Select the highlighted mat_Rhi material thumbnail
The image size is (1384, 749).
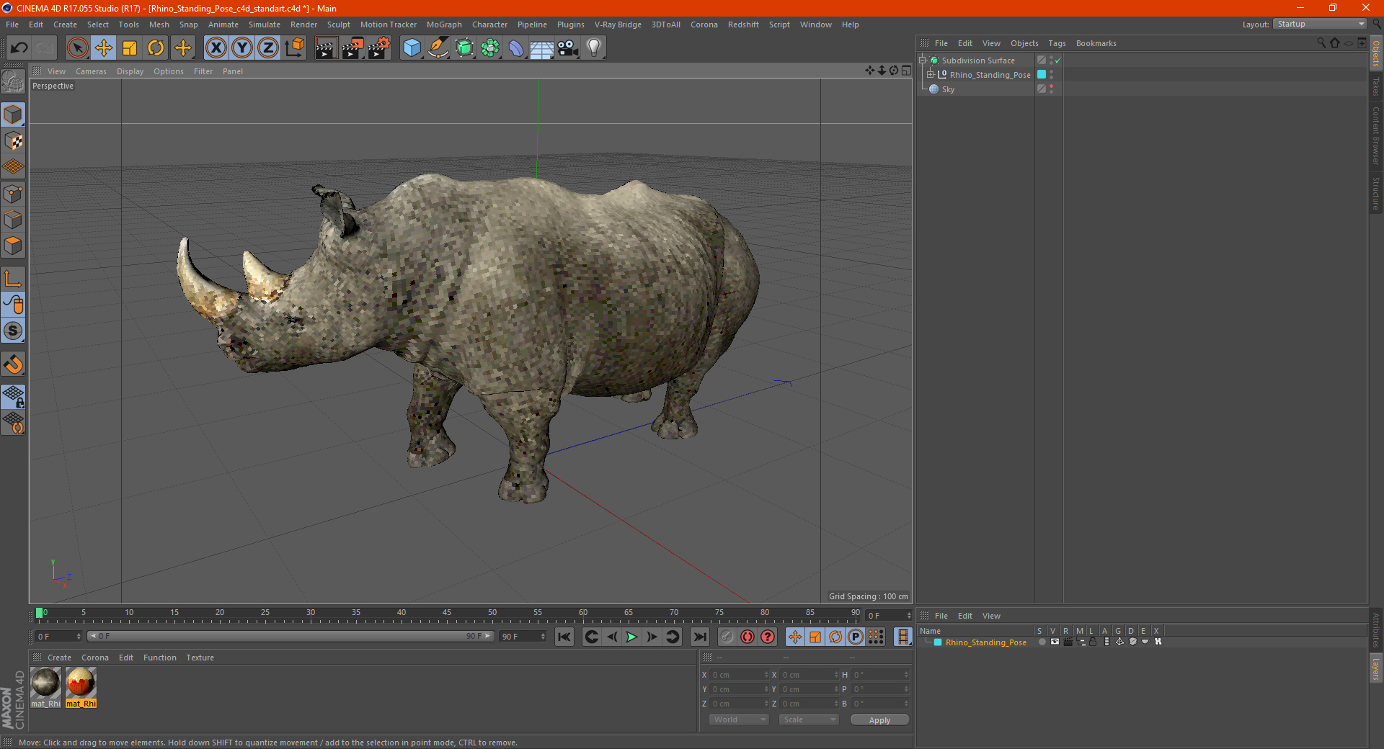pyautogui.click(x=81, y=686)
